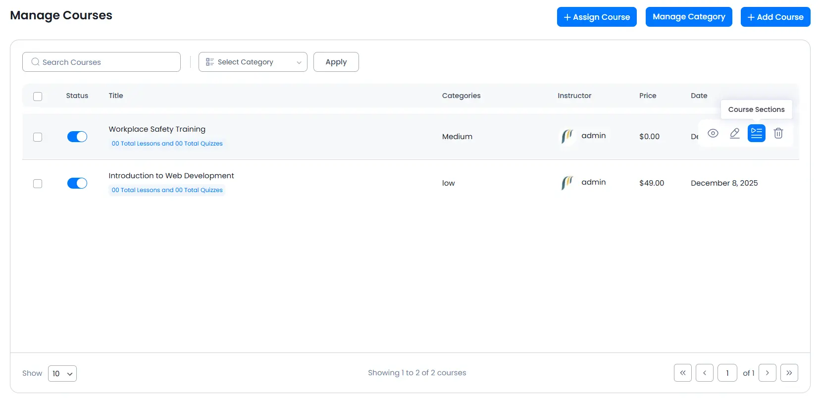Click the Search Courses input field
The height and width of the screenshot is (402, 820).
tap(102, 62)
